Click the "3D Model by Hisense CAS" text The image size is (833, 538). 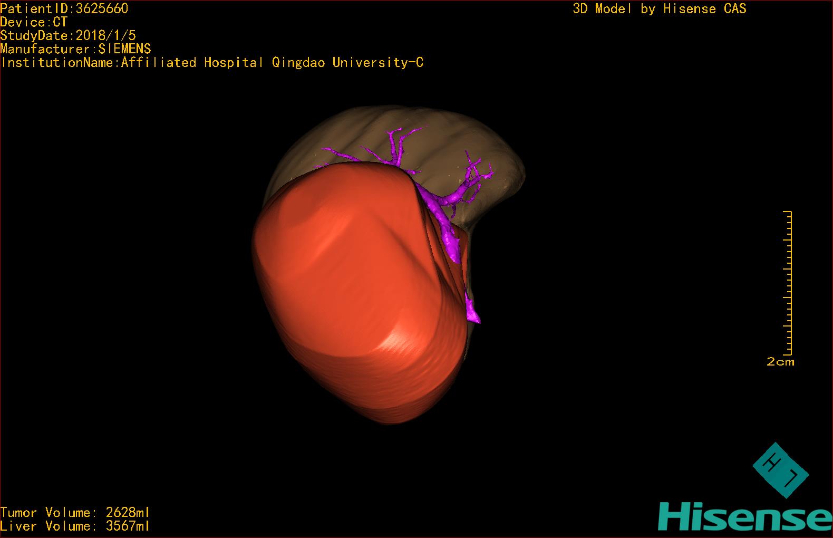click(660, 8)
